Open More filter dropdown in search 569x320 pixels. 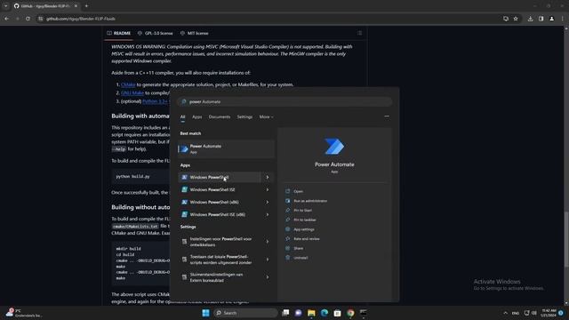pyautogui.click(x=267, y=116)
